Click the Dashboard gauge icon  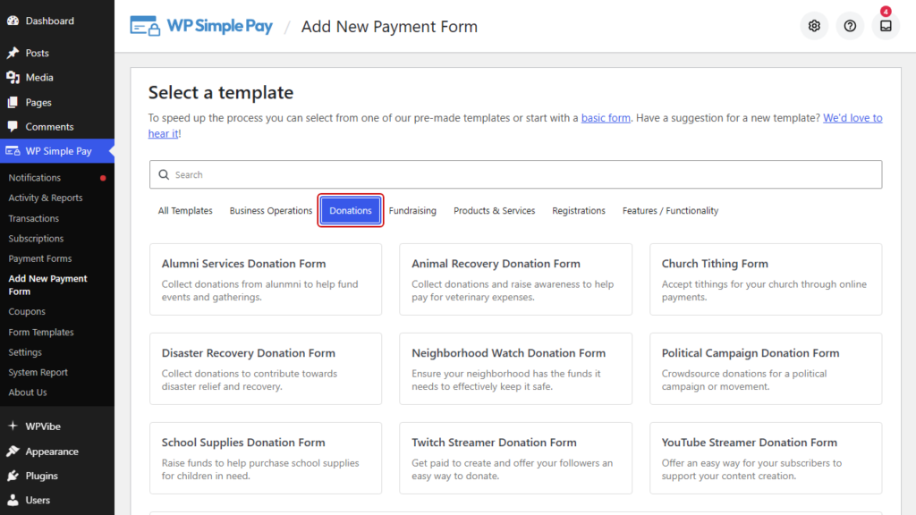click(13, 21)
